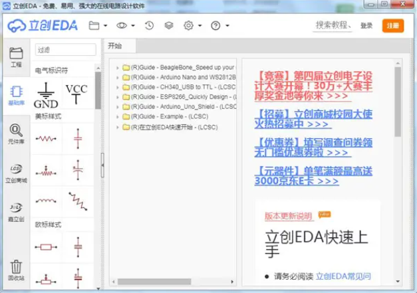Screen dimensions: 417x293
Task: Select the 基础库 basic library icon
Action: coord(16,96)
